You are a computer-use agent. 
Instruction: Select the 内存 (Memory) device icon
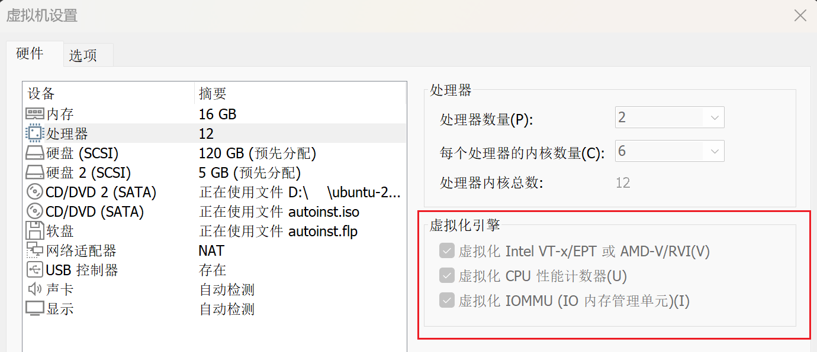[x=34, y=113]
